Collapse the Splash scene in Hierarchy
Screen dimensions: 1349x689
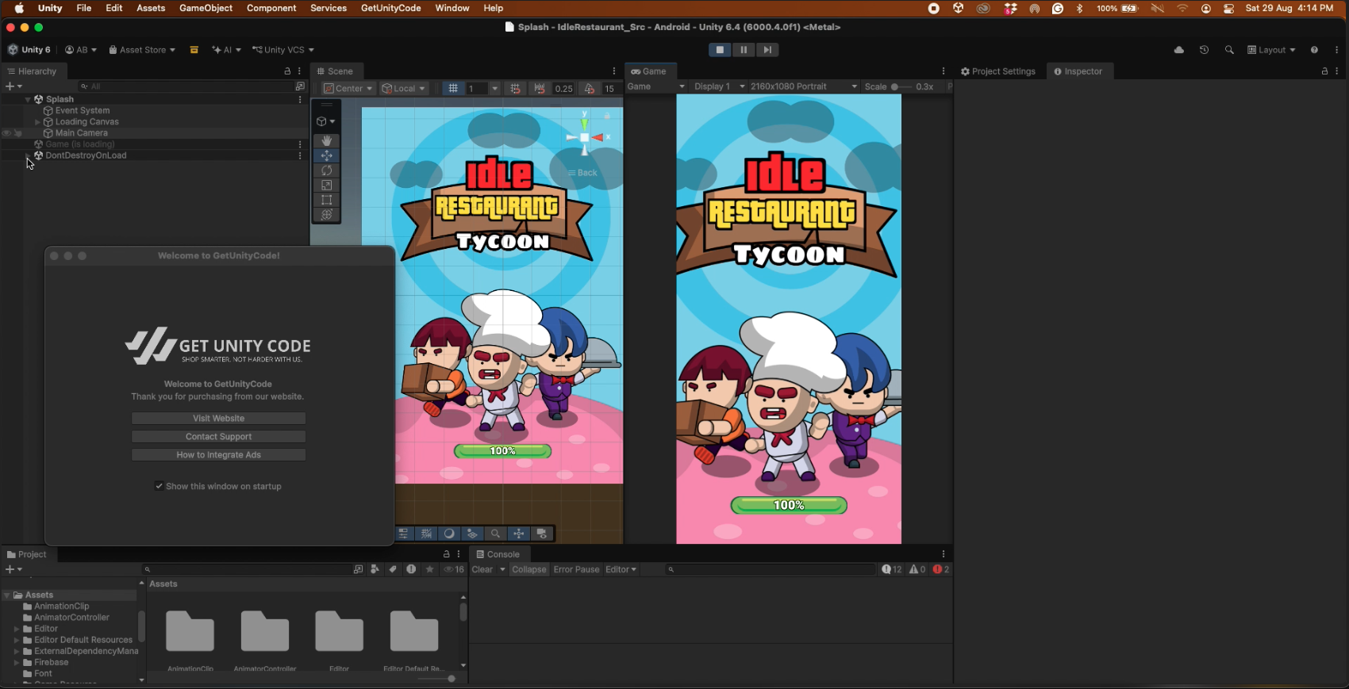[28, 99]
